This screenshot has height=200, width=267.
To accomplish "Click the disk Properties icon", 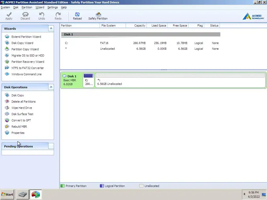I will [x=7, y=133].
